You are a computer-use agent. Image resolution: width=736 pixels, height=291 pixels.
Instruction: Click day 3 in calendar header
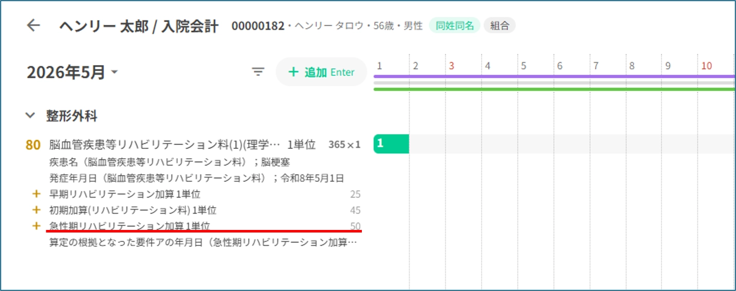[451, 66]
